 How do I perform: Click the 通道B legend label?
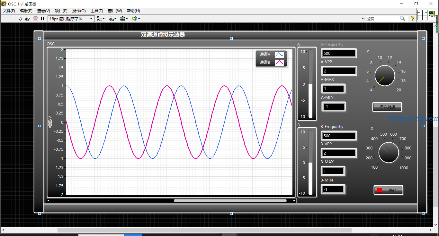[x=265, y=63]
